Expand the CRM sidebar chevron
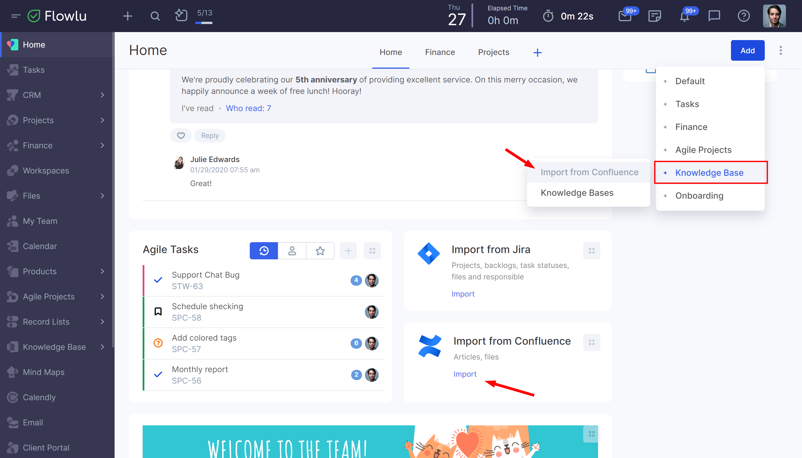The height and width of the screenshot is (458, 802). click(x=102, y=95)
